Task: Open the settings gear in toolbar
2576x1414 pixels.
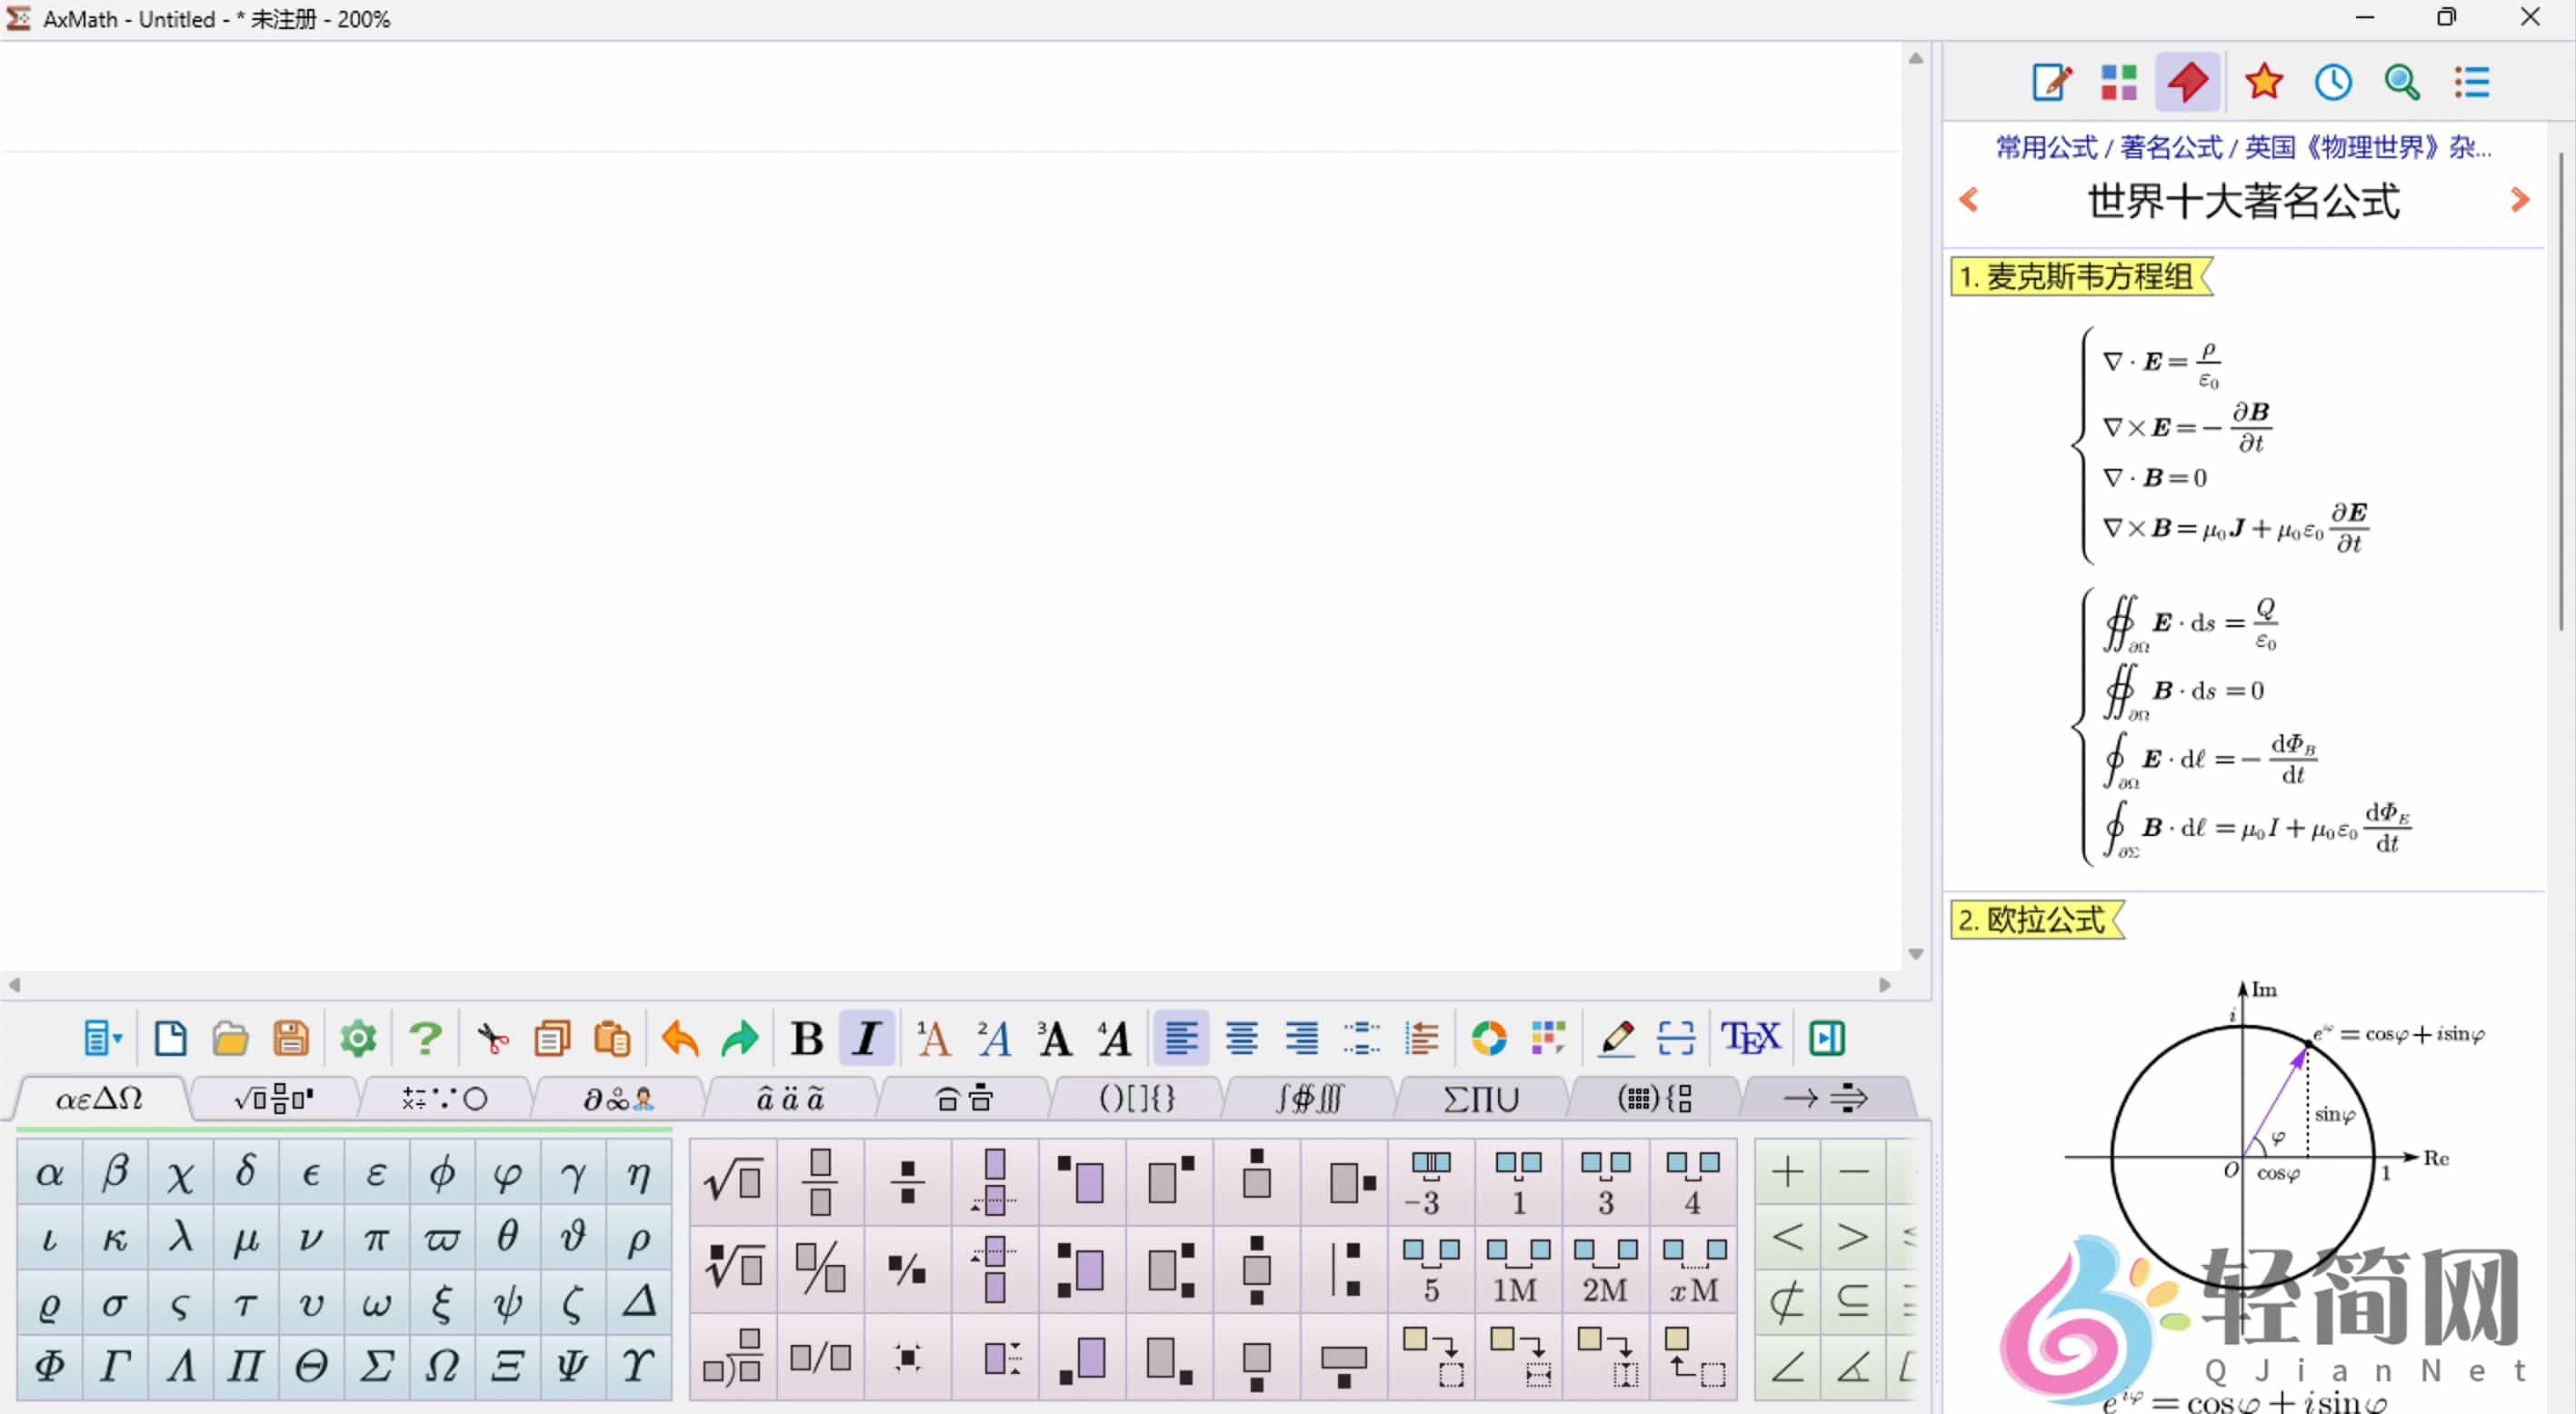Action: click(x=358, y=1038)
